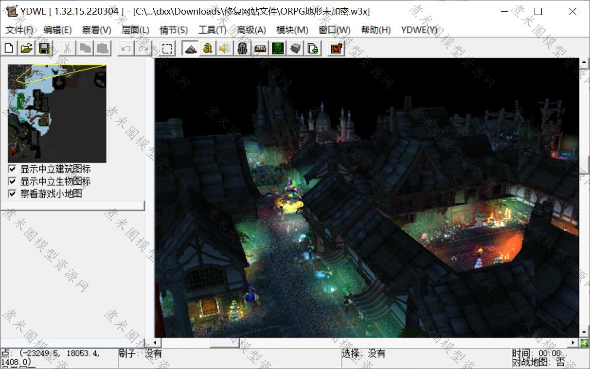The width and height of the screenshot is (590, 369).
Task: Click the Test Map checkmark icon
Action: [x=336, y=48]
